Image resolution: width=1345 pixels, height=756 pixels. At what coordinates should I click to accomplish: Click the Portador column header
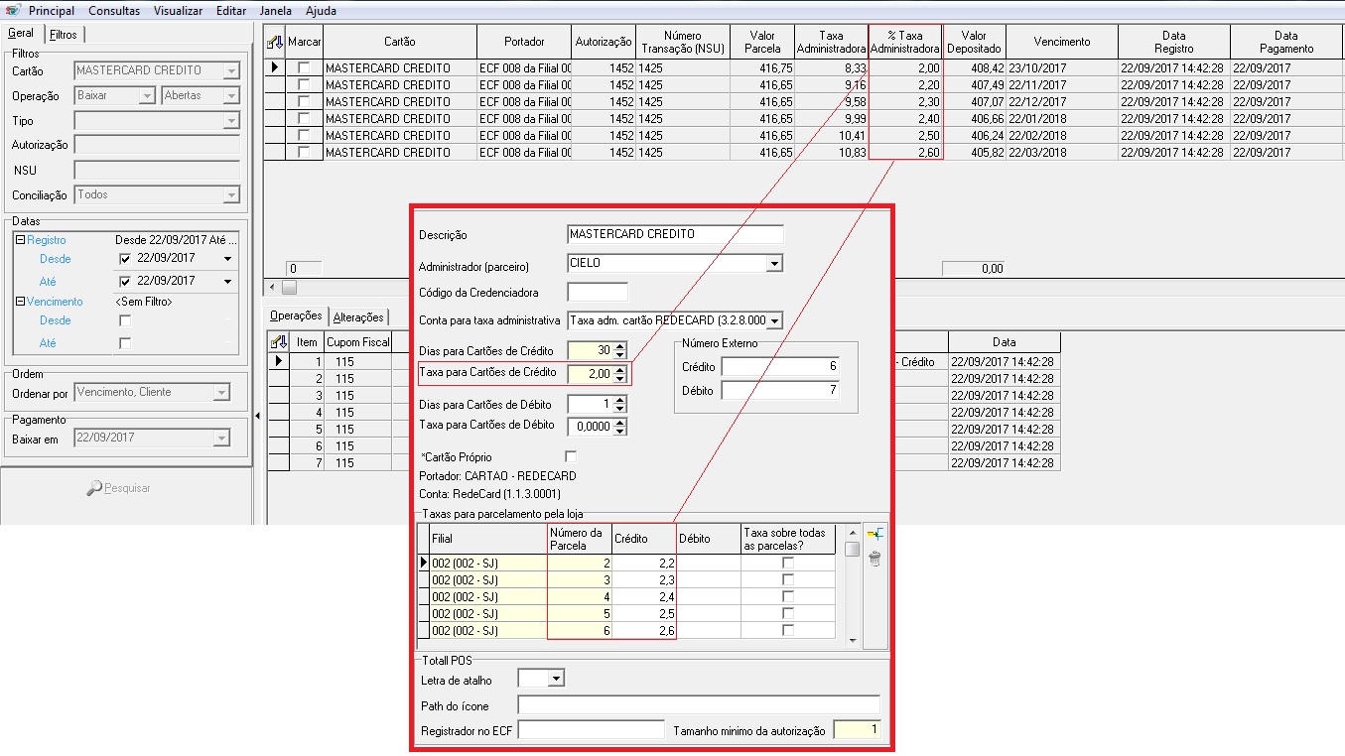click(524, 42)
